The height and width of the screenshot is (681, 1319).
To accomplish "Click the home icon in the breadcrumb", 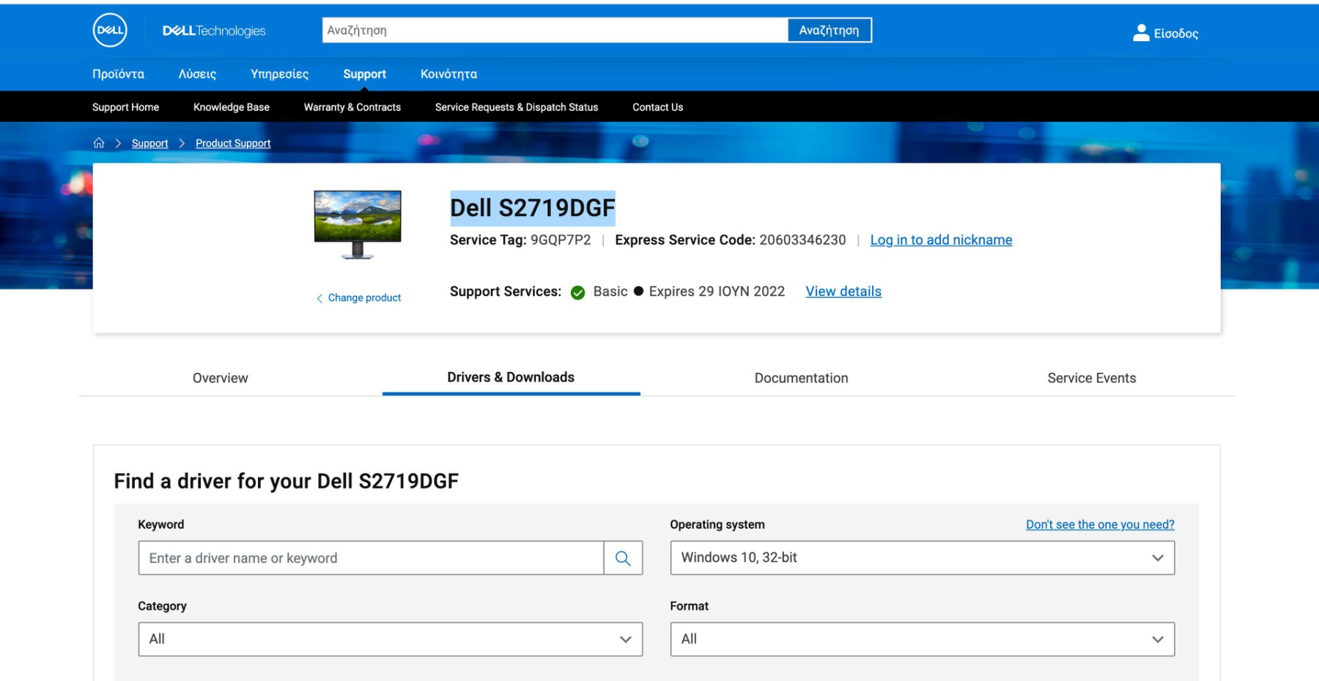I will pyautogui.click(x=99, y=143).
